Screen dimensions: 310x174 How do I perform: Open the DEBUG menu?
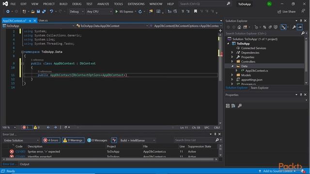tap(77, 4)
